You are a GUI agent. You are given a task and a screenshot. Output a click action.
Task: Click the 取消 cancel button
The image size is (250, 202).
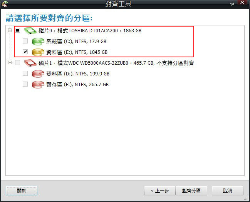[x=228, y=190]
